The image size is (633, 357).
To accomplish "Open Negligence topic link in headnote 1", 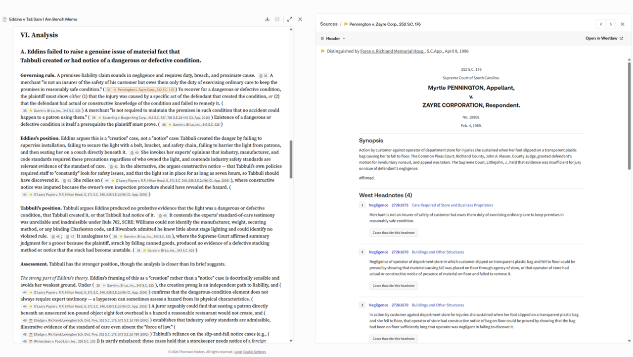I will coord(378,205).
